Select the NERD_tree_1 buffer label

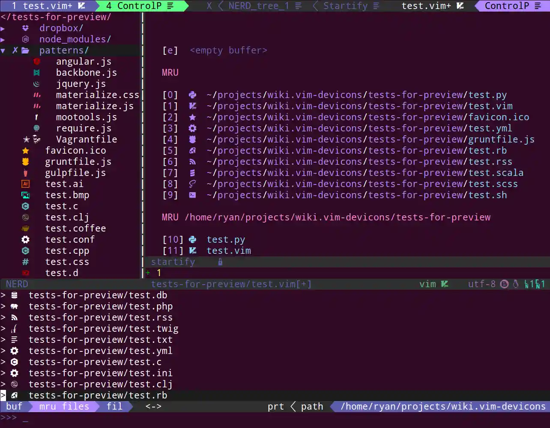(x=257, y=6)
